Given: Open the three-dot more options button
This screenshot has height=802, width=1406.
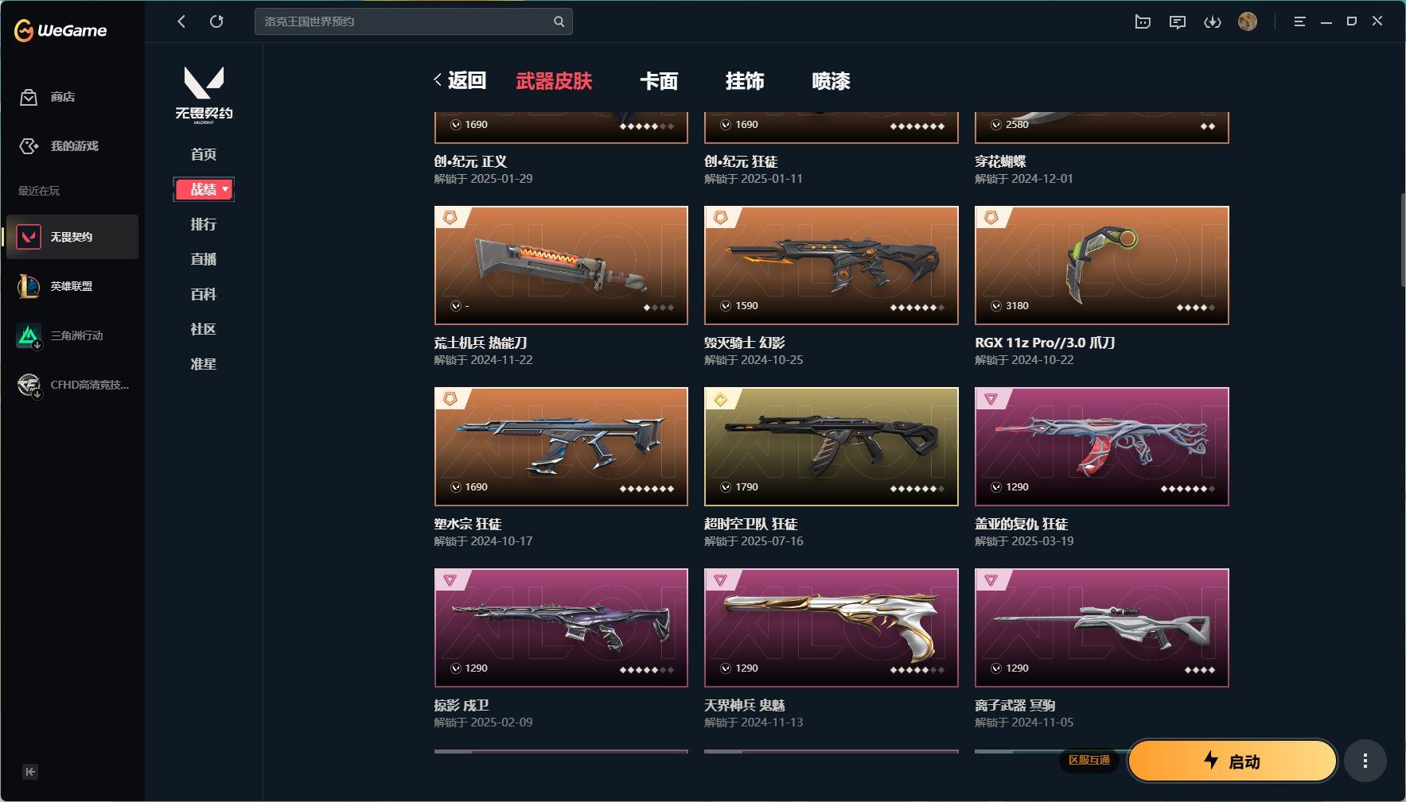Looking at the screenshot, I should (1365, 761).
